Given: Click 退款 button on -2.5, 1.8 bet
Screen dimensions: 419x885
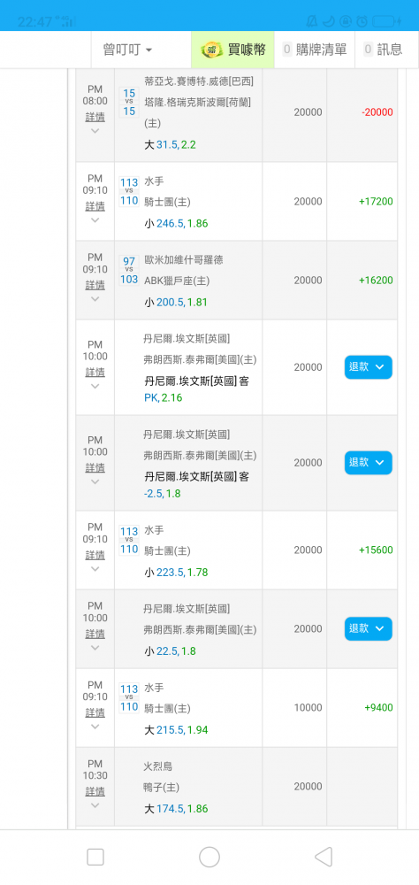Looking at the screenshot, I should click(x=369, y=462).
